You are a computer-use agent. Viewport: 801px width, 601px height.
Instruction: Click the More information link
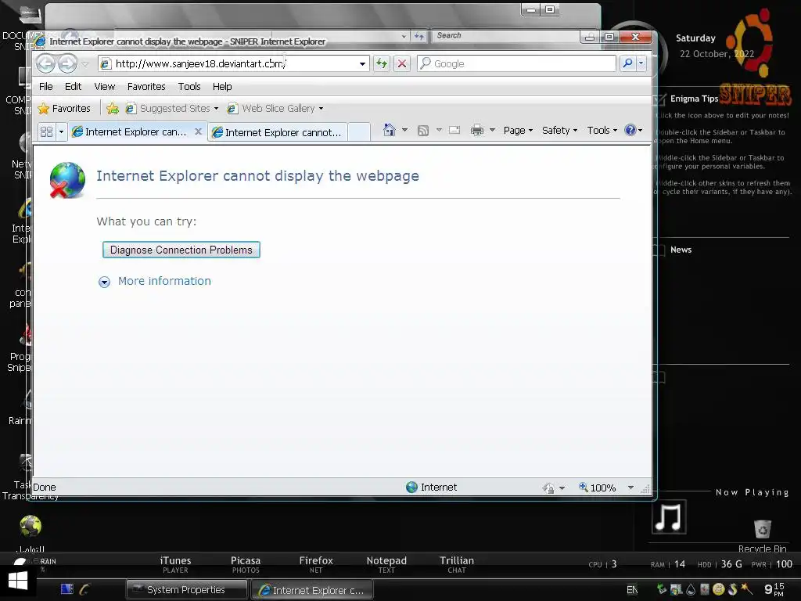(x=164, y=281)
